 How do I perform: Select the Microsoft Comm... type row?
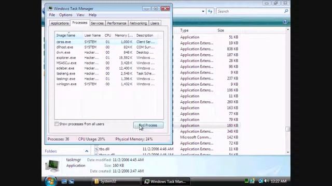pyautogui.click(x=208, y=137)
